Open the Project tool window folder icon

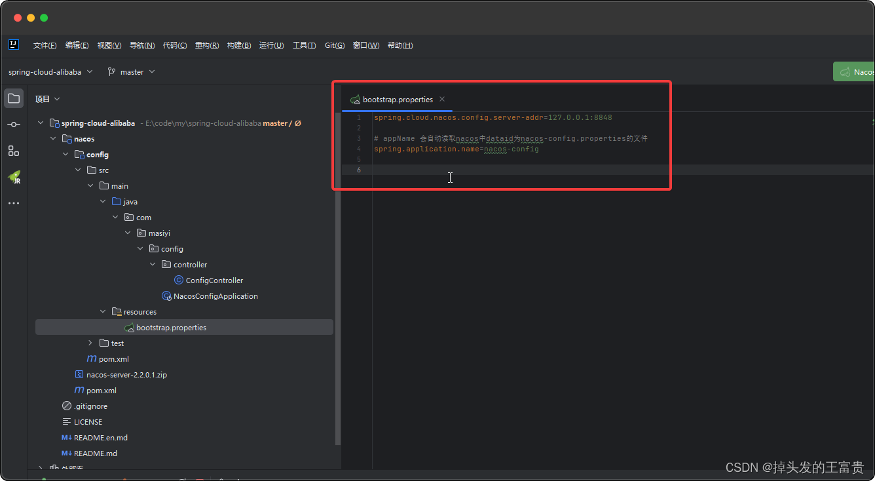(x=14, y=99)
